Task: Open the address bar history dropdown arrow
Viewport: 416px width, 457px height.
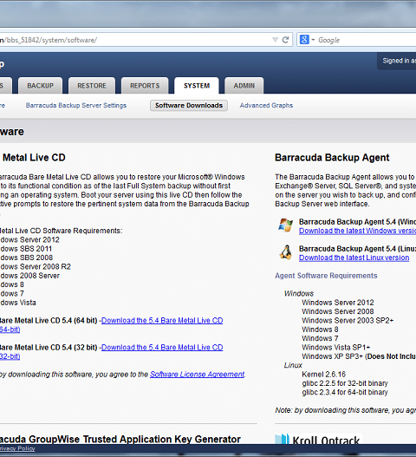Action: point(275,40)
